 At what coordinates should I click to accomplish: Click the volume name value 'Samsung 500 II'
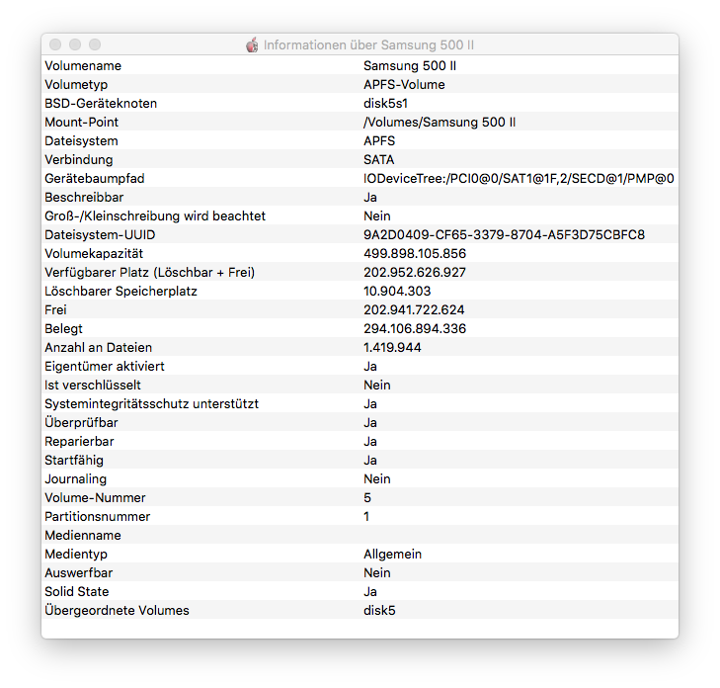[x=410, y=65]
